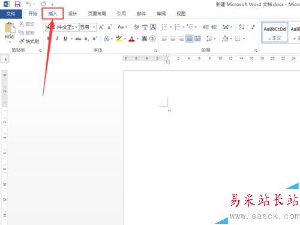
Task: Toggle strikethrough (abc) formatting
Action: (78, 39)
